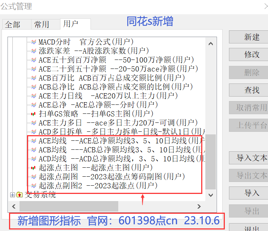Click the icon next to ACB总净比

34,87
